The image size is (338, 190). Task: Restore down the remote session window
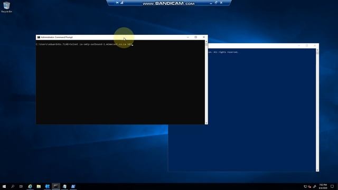coord(216,3)
